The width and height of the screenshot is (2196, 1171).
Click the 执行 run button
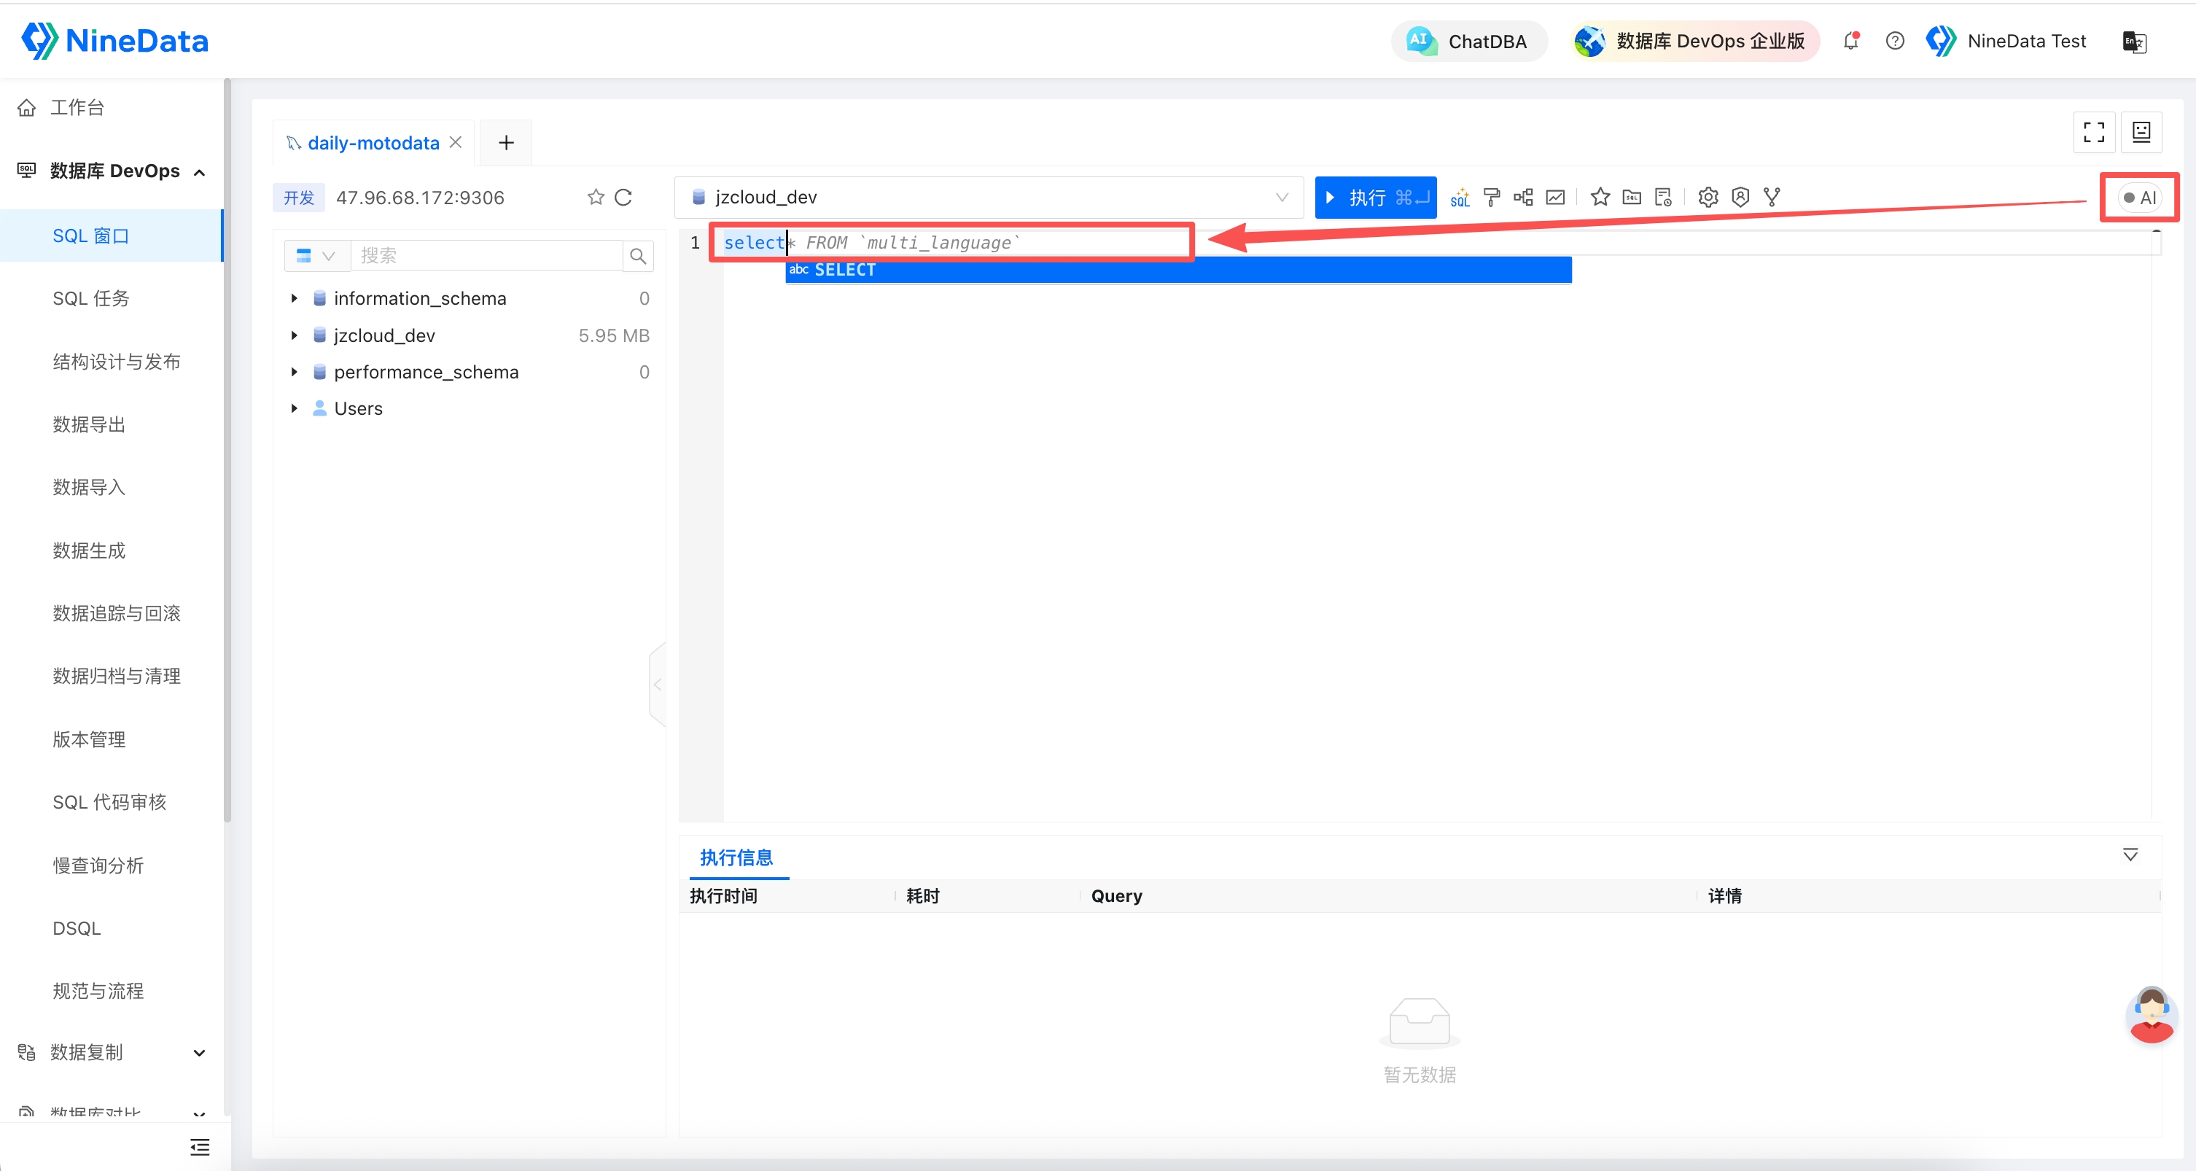click(1374, 198)
